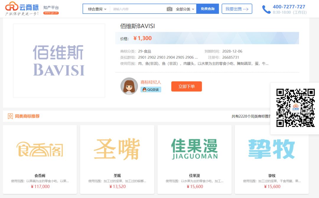Click the 29-食品 trademark class value
The width and height of the screenshot is (319, 198).
pos(145,51)
